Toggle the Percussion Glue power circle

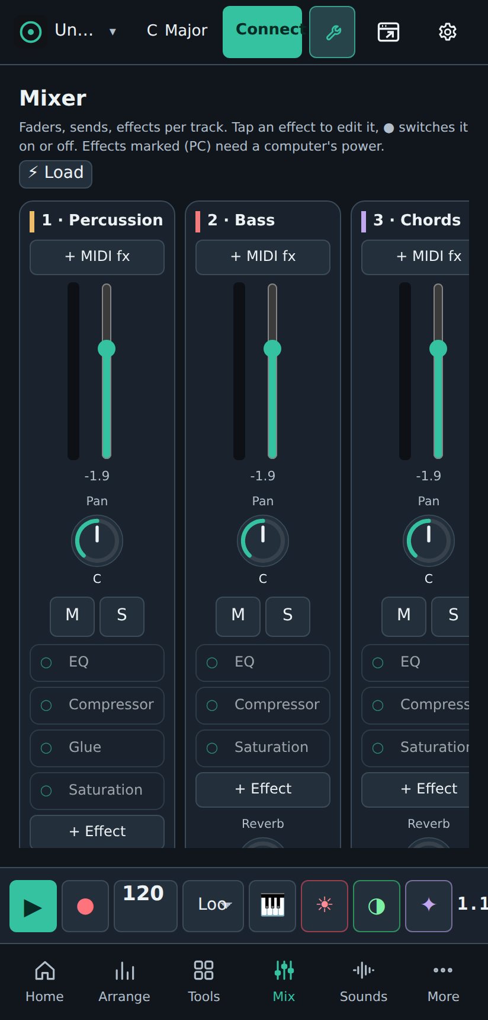[46, 748]
